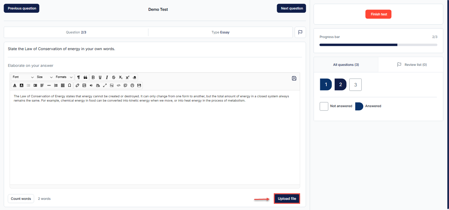449x210 pixels.
Task: Toggle show blocks icon in toolbar
Action: pos(112,85)
